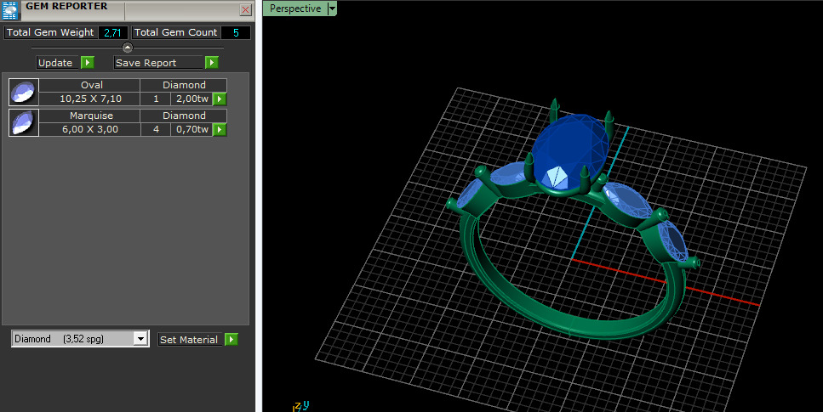
Task: Click the Update button
Action: pyautogui.click(x=58, y=62)
